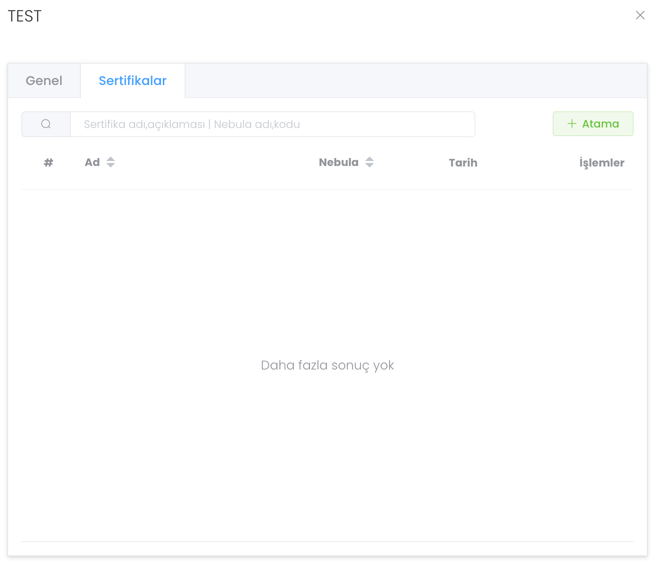Click the ascending sort caret for Ad

pos(111,159)
